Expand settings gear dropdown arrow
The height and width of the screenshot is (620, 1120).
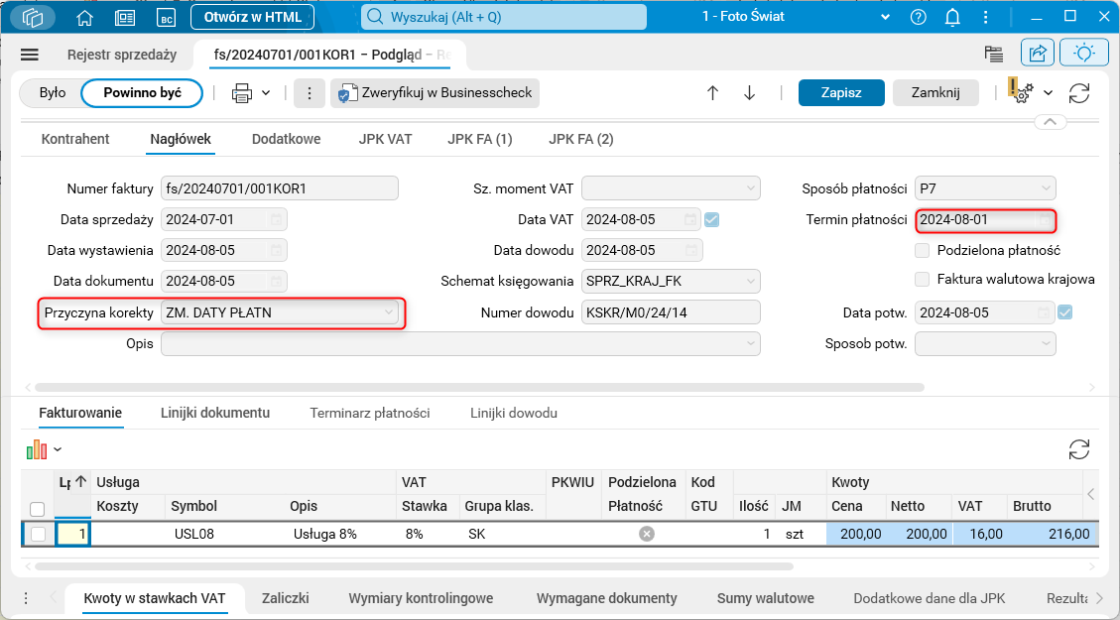click(x=1048, y=93)
